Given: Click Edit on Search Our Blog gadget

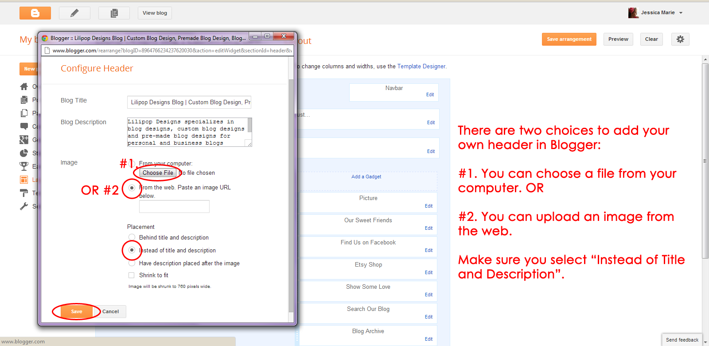Looking at the screenshot, I should (429, 317).
